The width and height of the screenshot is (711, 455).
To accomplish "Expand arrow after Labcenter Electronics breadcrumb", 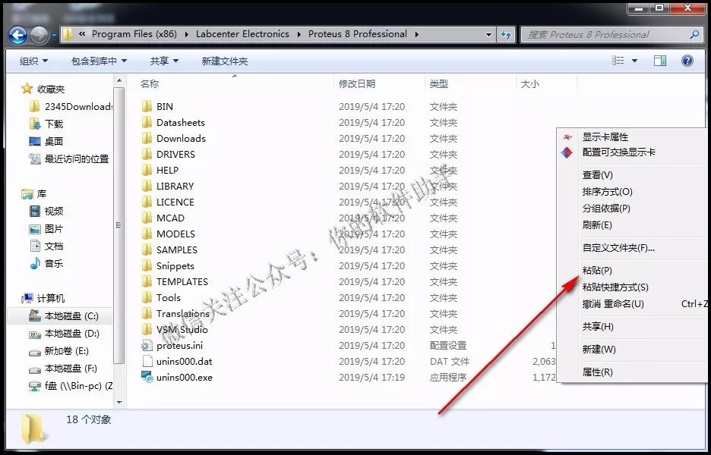I will point(299,34).
